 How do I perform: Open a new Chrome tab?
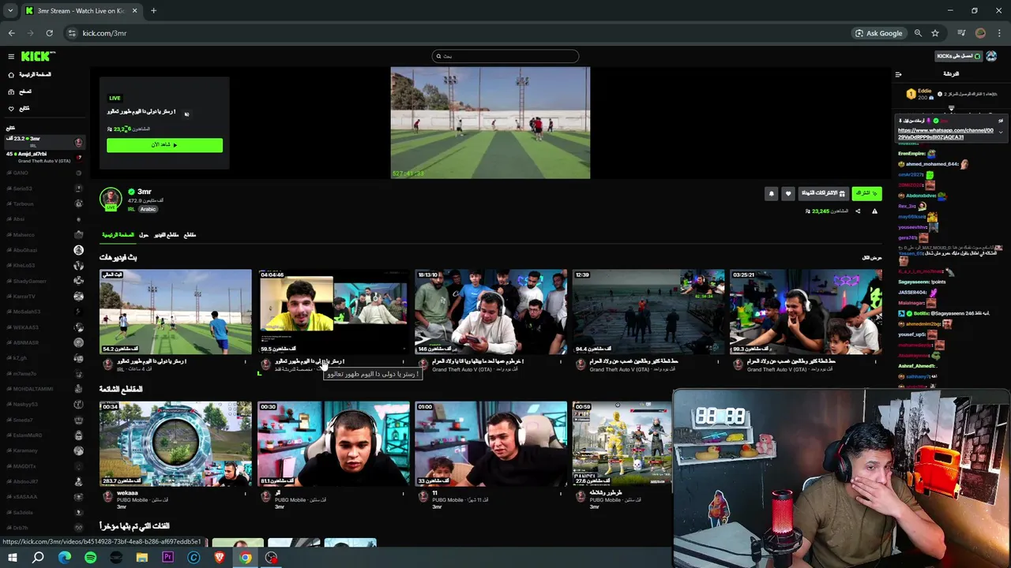point(153,11)
